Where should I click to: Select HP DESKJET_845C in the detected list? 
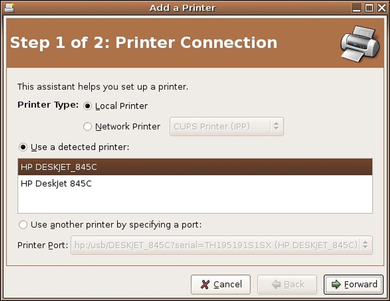[195, 167]
